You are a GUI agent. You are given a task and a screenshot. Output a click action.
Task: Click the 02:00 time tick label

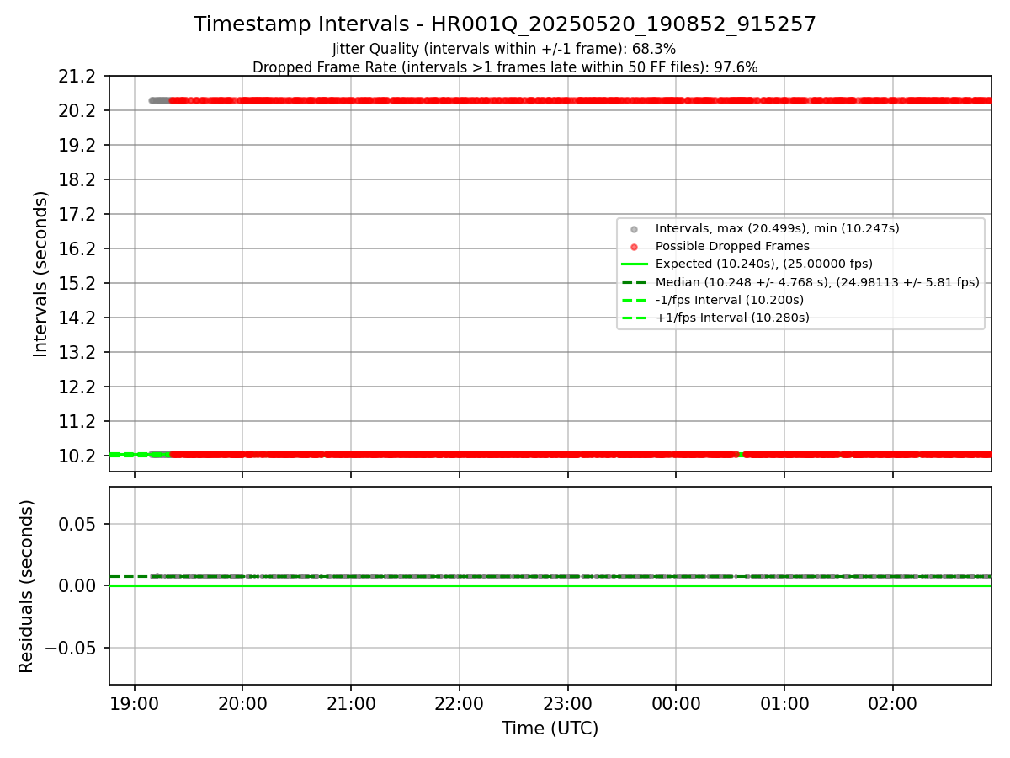(x=893, y=702)
